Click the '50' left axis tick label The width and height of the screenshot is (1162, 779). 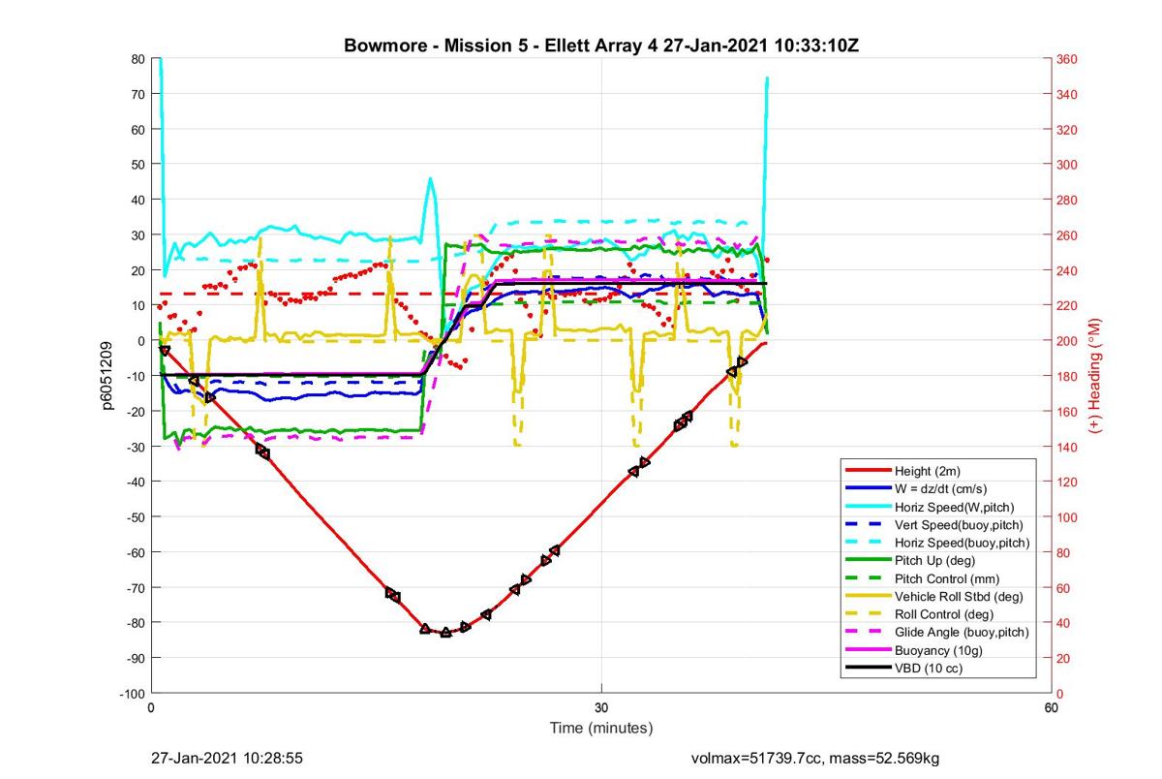pyautogui.click(x=138, y=165)
